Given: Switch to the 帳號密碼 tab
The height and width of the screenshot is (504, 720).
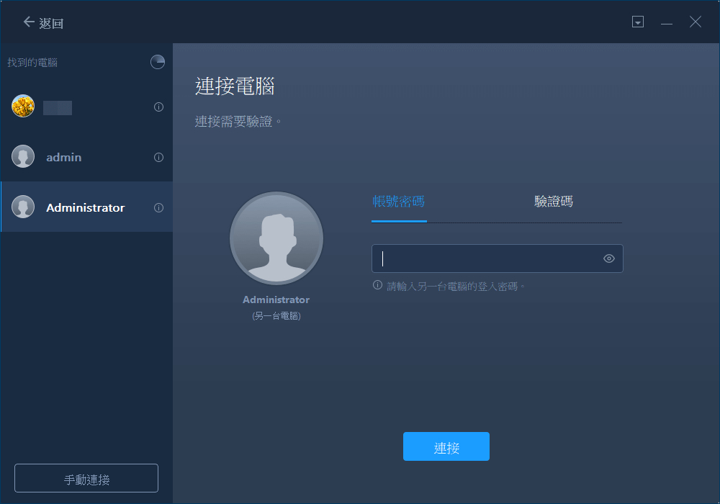Looking at the screenshot, I should (x=399, y=202).
